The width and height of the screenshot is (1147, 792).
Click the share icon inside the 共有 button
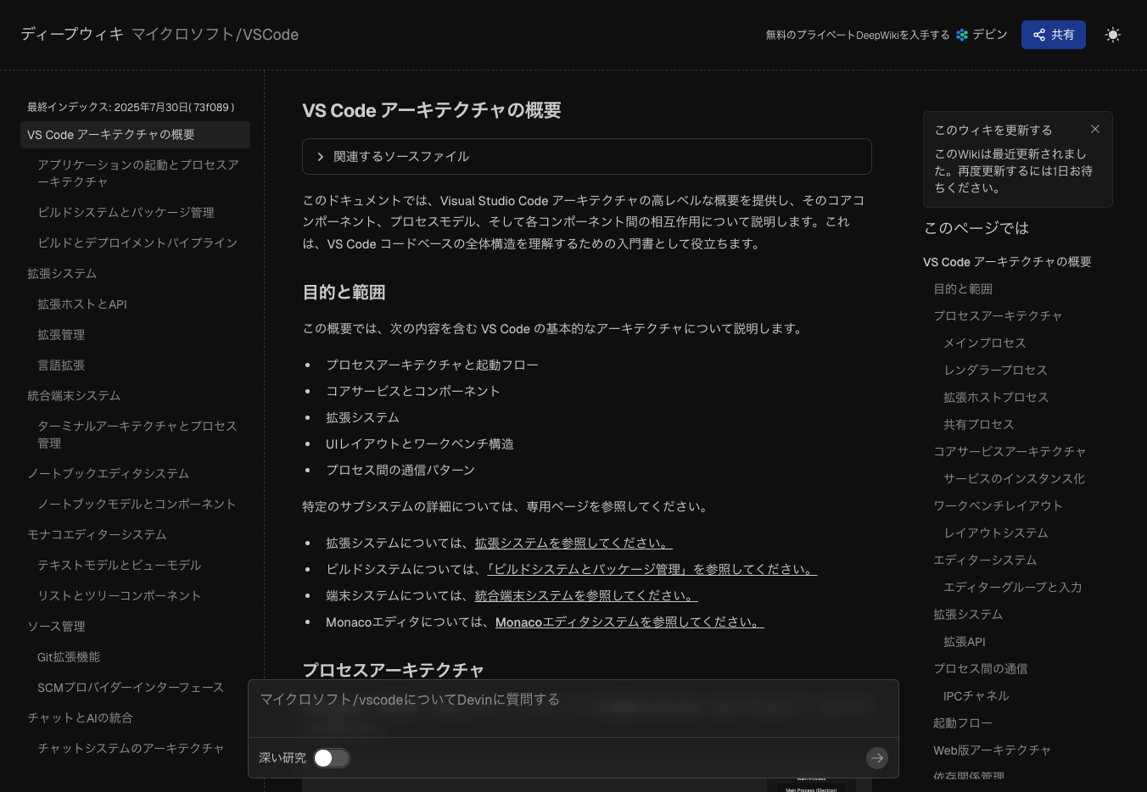pyautogui.click(x=1039, y=35)
